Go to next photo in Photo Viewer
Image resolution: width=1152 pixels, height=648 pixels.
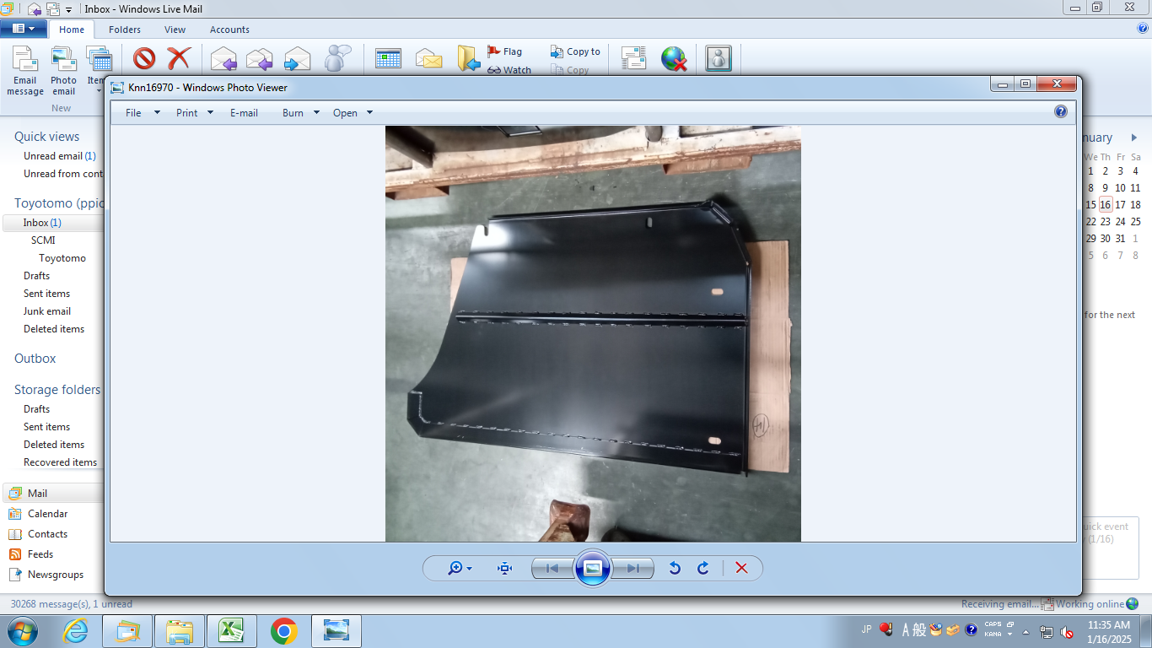click(633, 569)
